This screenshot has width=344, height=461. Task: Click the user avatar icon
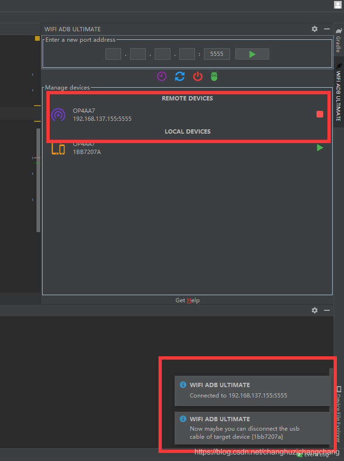point(338,5)
